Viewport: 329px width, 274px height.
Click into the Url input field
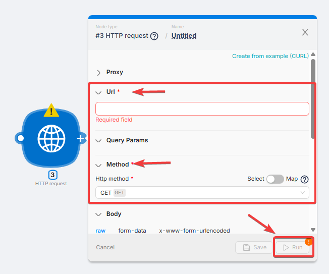click(202, 108)
